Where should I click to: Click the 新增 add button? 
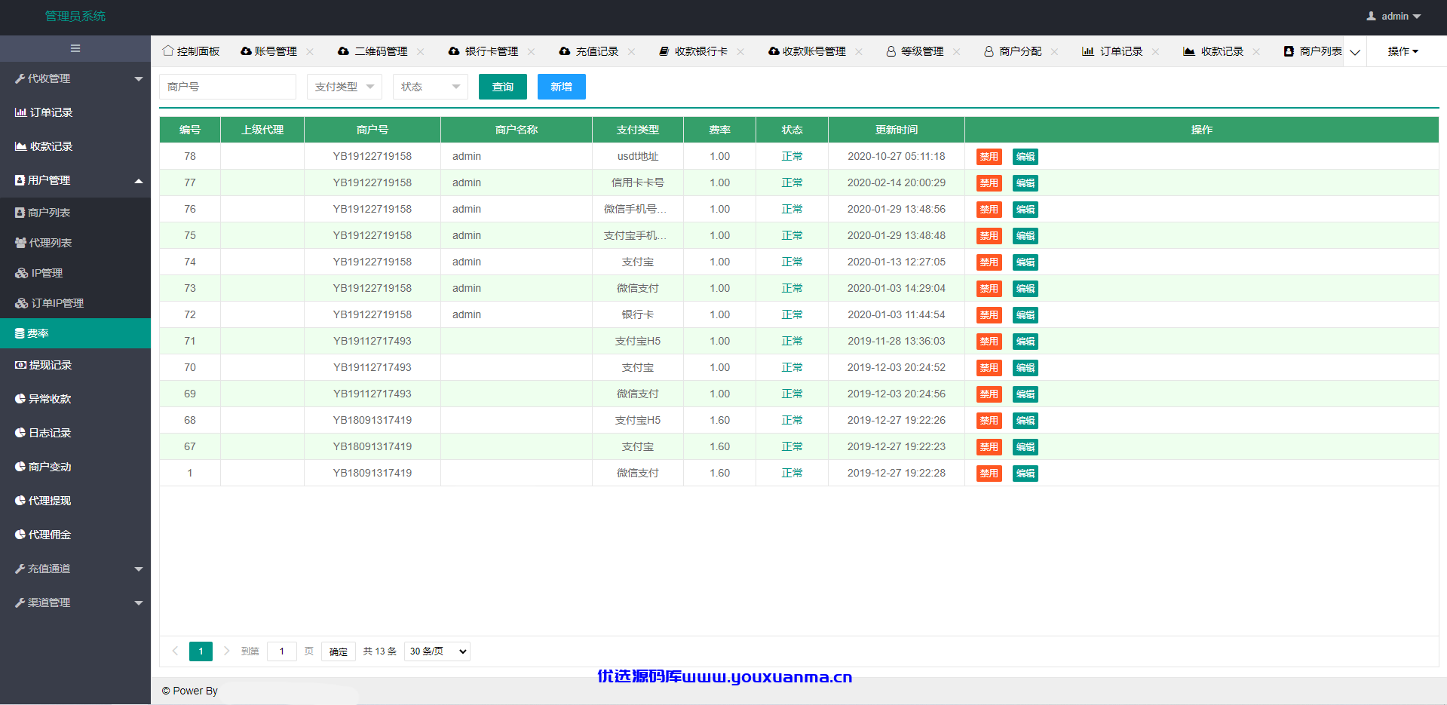pos(562,87)
